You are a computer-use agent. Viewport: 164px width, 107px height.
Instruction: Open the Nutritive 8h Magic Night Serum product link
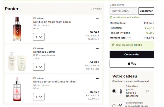coord(52,22)
